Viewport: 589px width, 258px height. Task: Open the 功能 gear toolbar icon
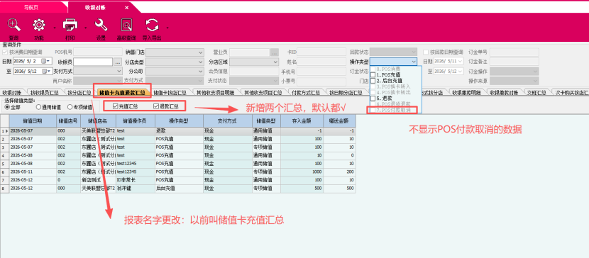click(x=39, y=25)
